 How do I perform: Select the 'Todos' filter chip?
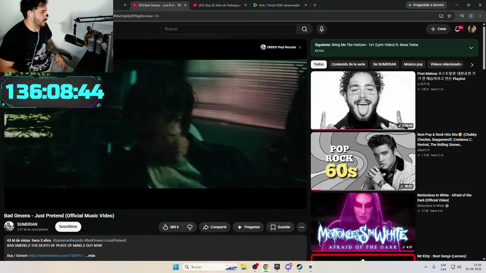(319, 64)
